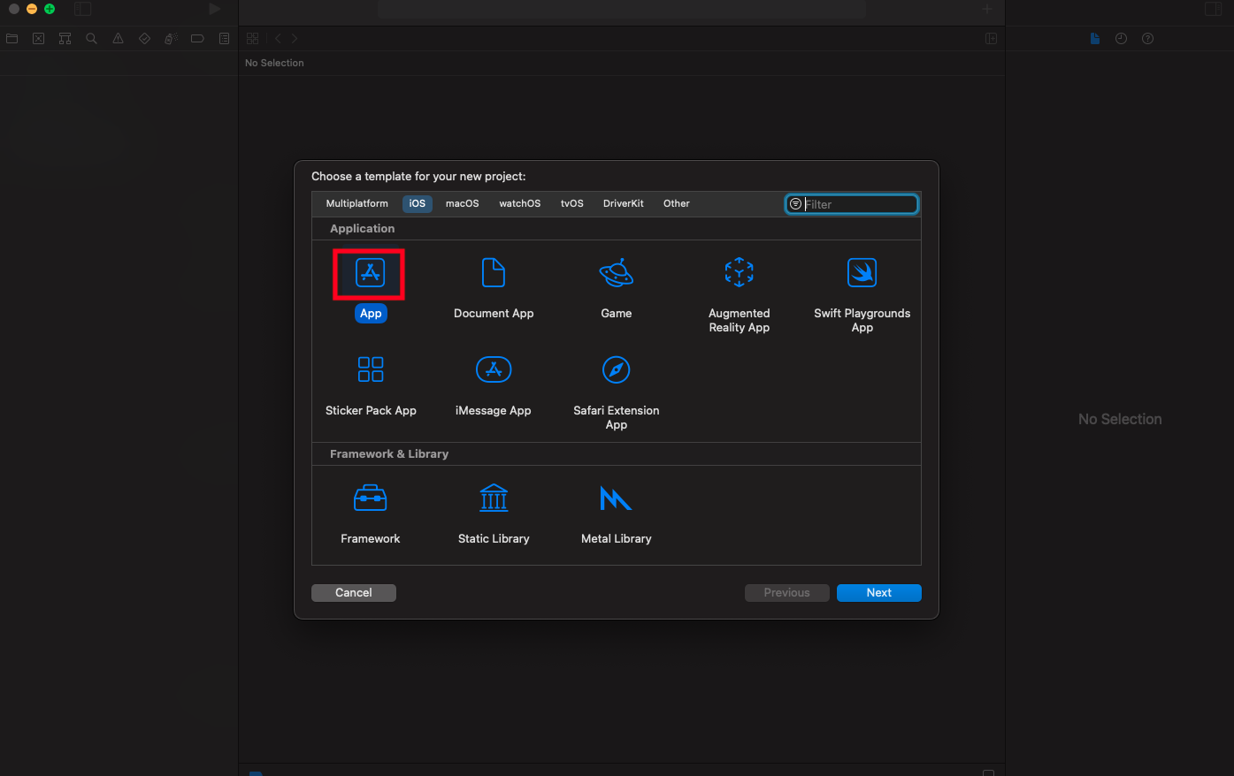
Task: Open the File inspector icon
Action: [1095, 39]
